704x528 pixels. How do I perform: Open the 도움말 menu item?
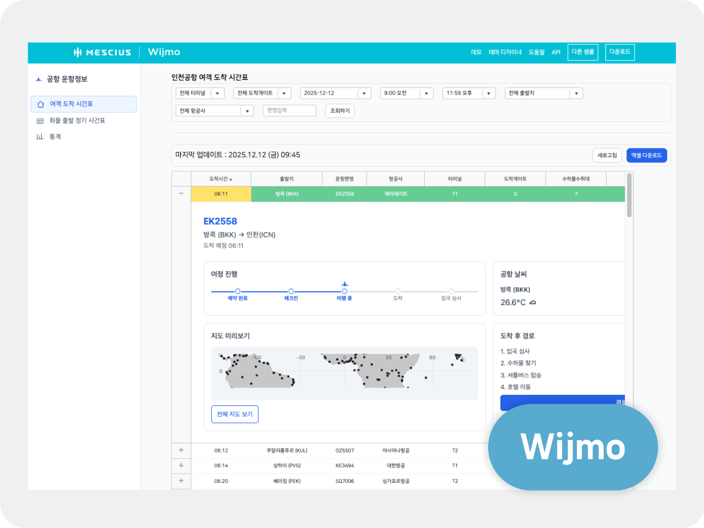[537, 52]
